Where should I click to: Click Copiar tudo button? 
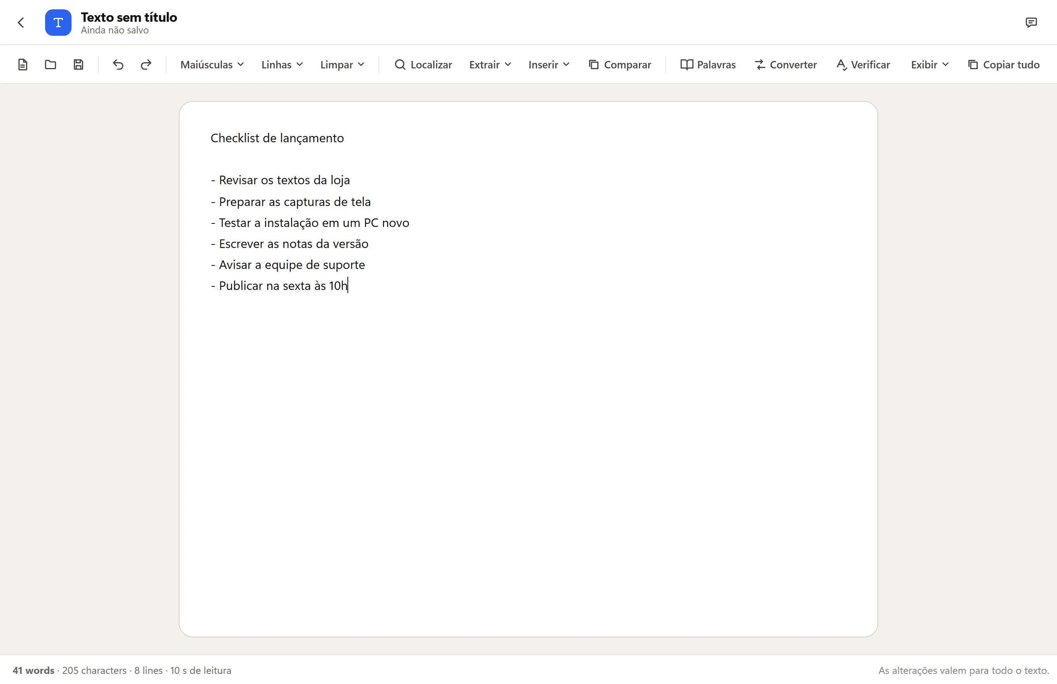[x=1003, y=65]
